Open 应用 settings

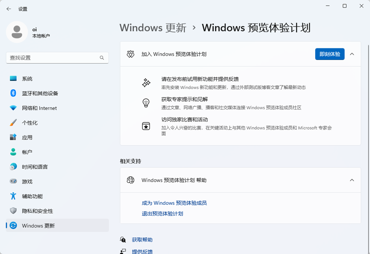(57, 137)
